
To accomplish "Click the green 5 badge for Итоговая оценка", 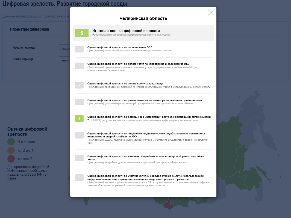I will tap(82, 33).
